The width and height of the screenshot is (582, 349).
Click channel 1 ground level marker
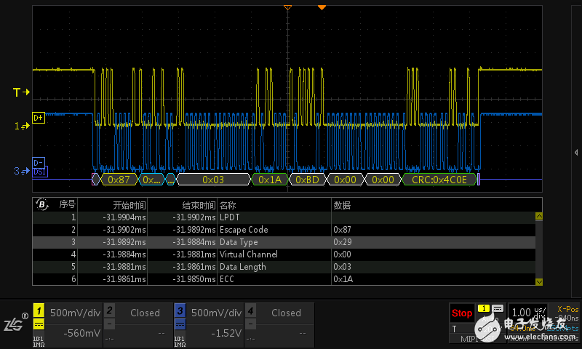(x=22, y=127)
